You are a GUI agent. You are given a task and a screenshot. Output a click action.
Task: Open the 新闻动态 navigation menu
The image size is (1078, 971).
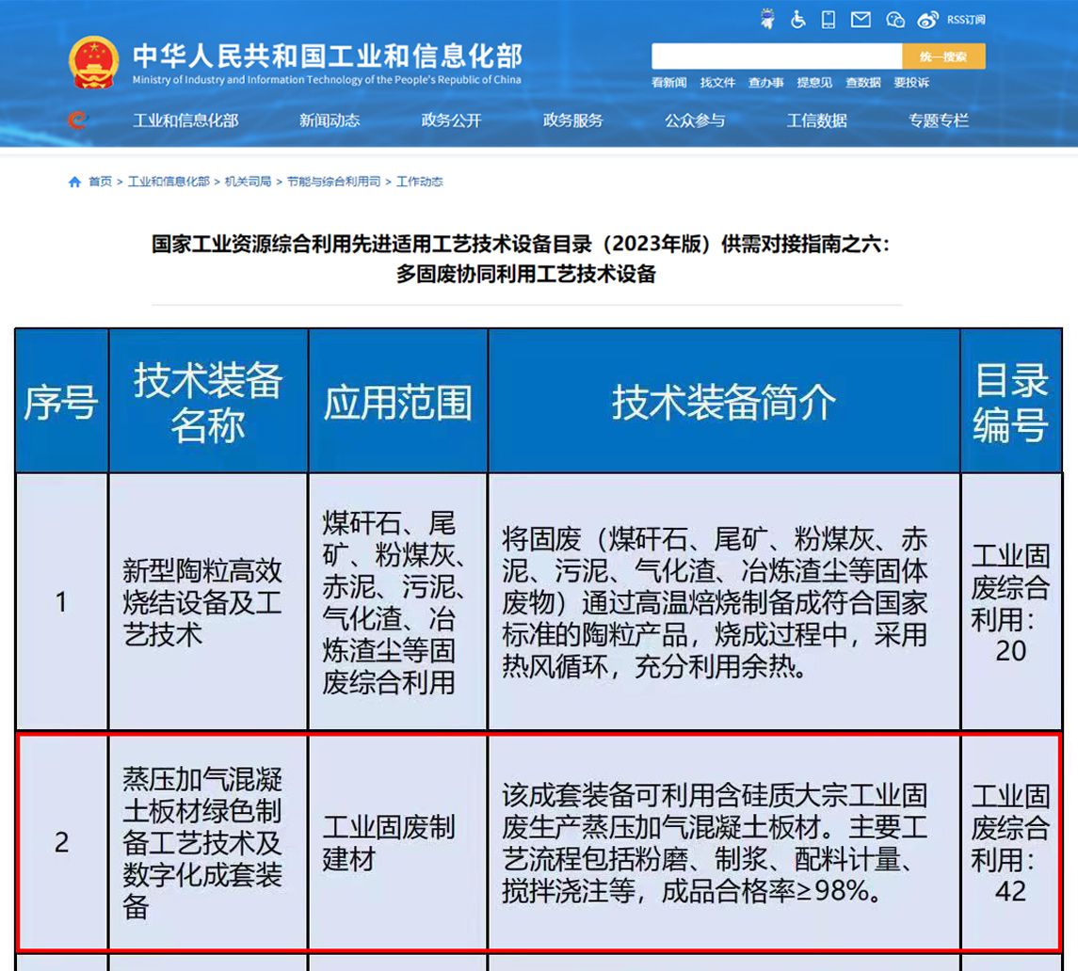pyautogui.click(x=330, y=120)
